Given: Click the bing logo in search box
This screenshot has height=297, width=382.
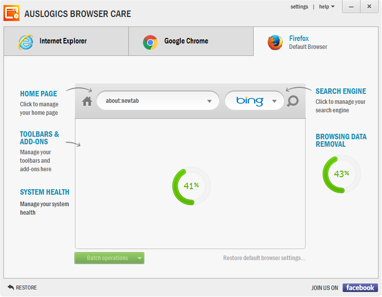Looking at the screenshot, I should pos(250,101).
